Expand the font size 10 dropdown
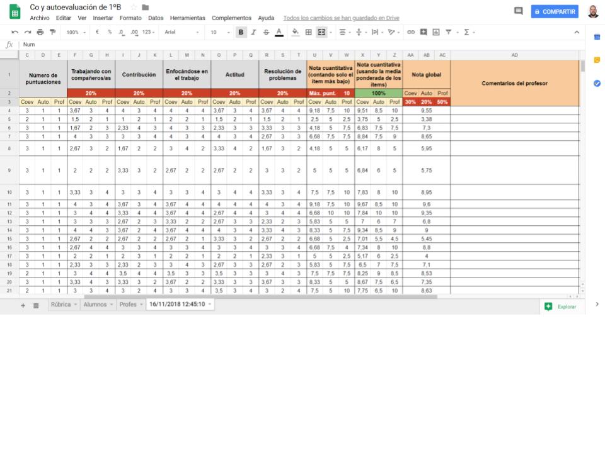This screenshot has height=453, width=605. point(218,32)
